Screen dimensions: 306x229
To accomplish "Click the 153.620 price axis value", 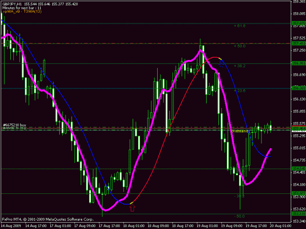I will [x=299, y=209].
